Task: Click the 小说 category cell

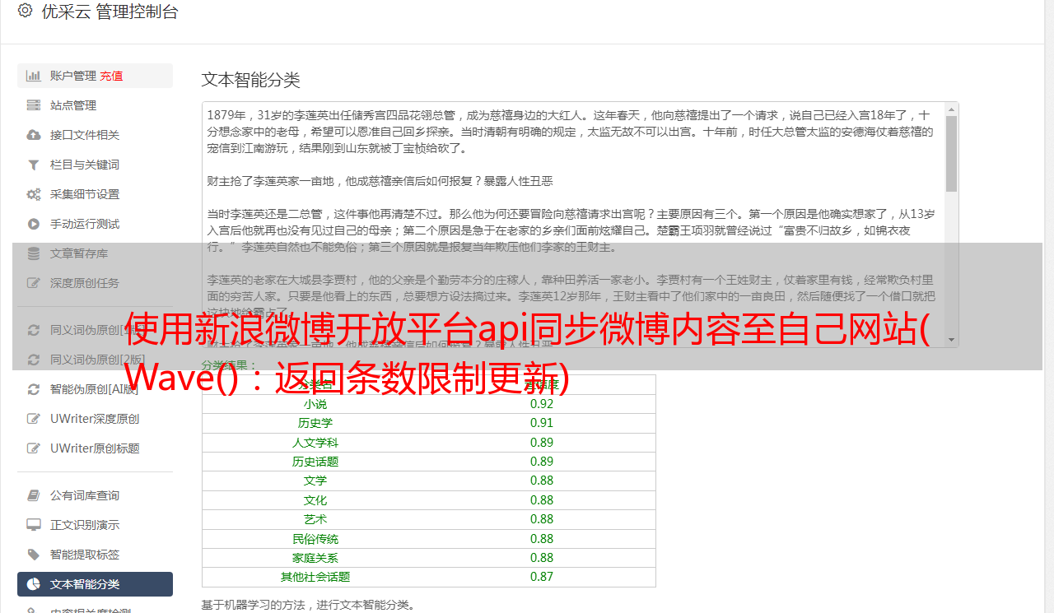Action: click(315, 404)
